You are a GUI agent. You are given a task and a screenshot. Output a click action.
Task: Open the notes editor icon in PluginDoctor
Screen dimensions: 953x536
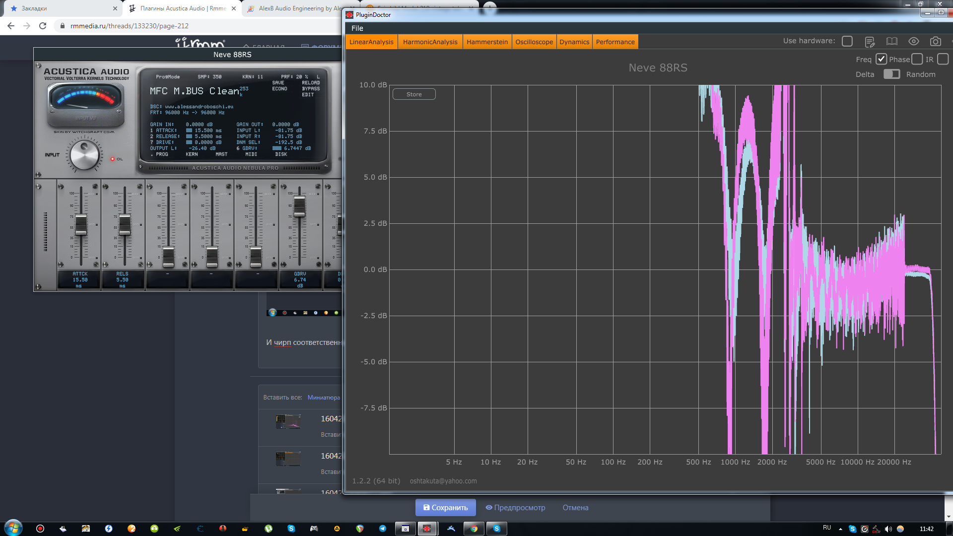click(870, 42)
